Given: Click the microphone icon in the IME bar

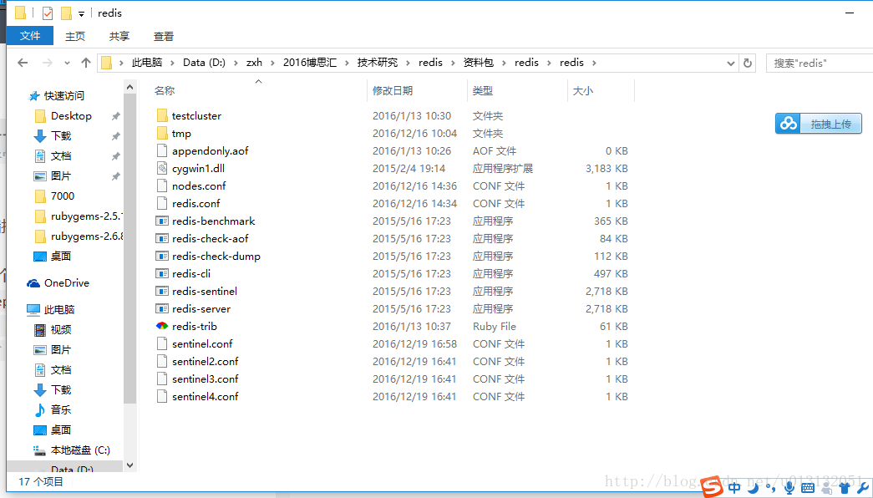Looking at the screenshot, I should pos(789,488).
